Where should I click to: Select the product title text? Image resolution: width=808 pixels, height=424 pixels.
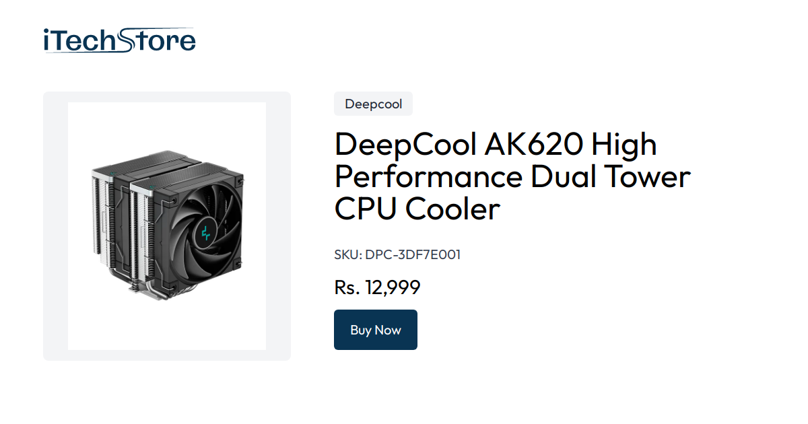(512, 176)
